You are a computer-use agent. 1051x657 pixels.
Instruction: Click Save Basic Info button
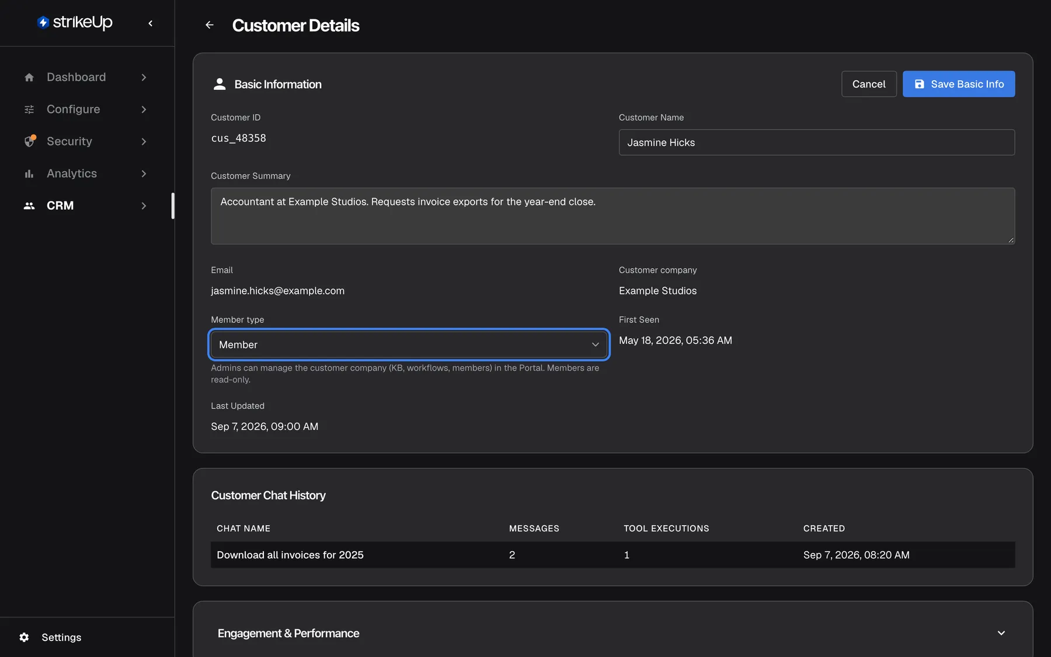[959, 84]
